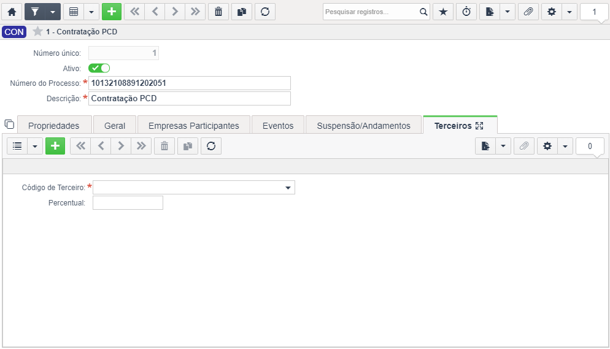Expand settings dropdown arrow in top toolbar
Screen dimensions: 610x349
tap(569, 12)
